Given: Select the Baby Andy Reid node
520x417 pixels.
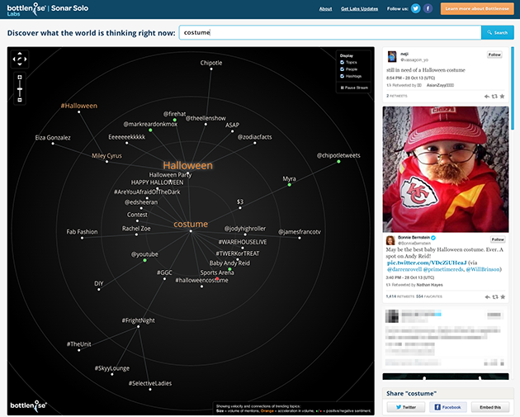Looking at the screenshot, I should tap(229, 263).
